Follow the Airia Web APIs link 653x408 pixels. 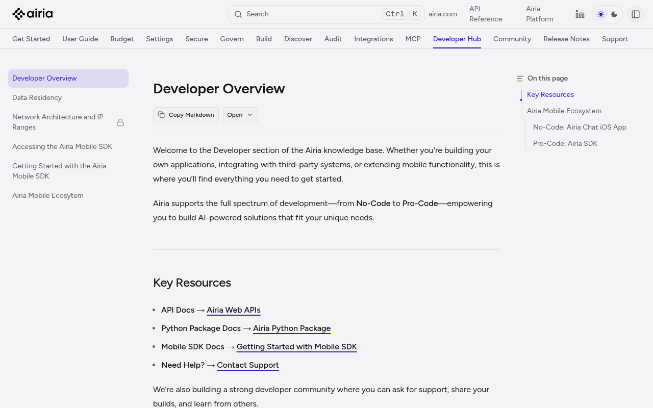point(234,310)
